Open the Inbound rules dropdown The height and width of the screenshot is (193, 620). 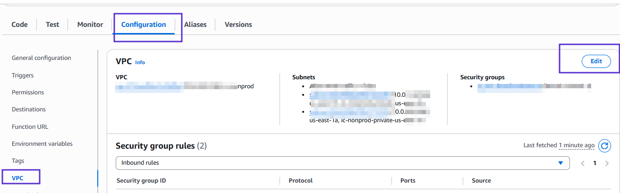pyautogui.click(x=342, y=163)
